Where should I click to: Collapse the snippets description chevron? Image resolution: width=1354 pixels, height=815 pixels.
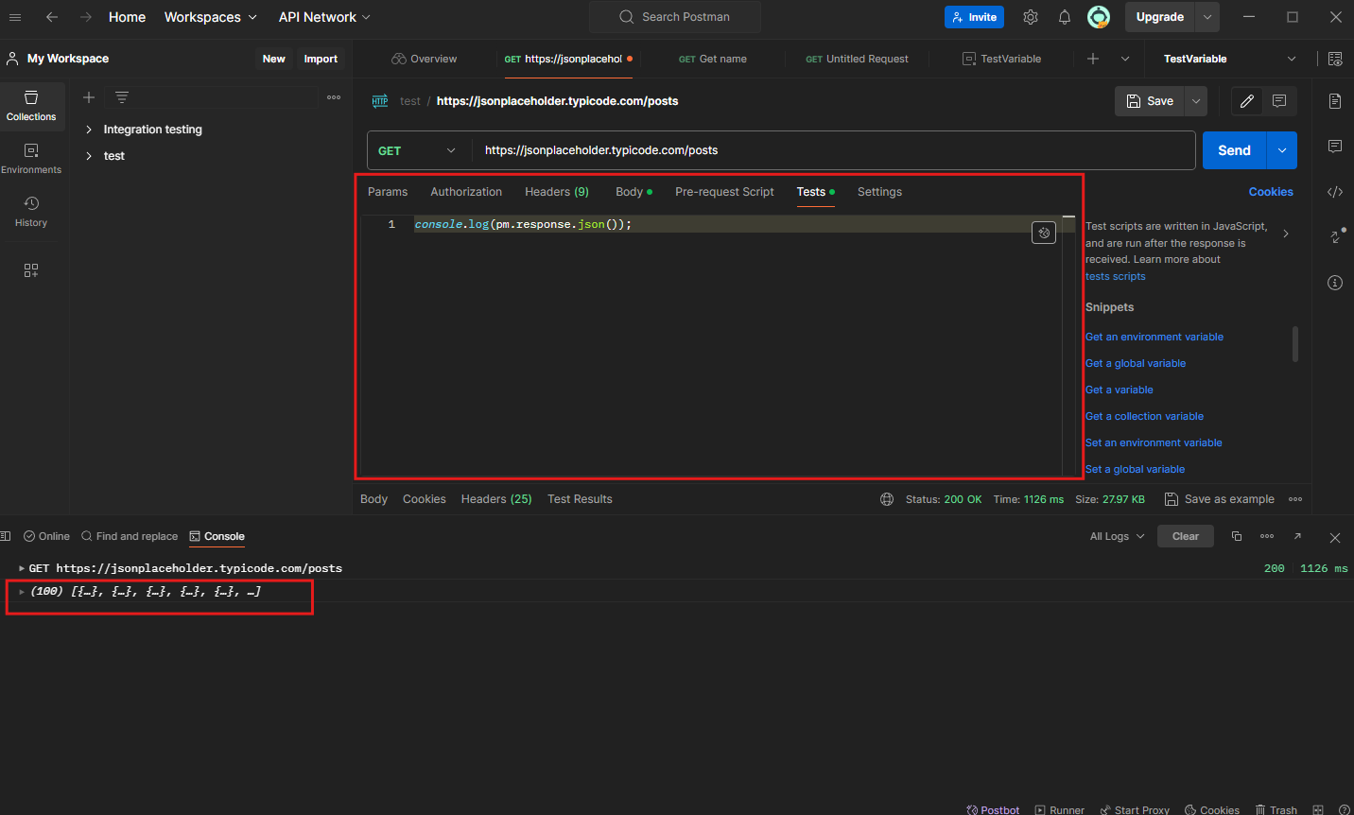coord(1286,234)
